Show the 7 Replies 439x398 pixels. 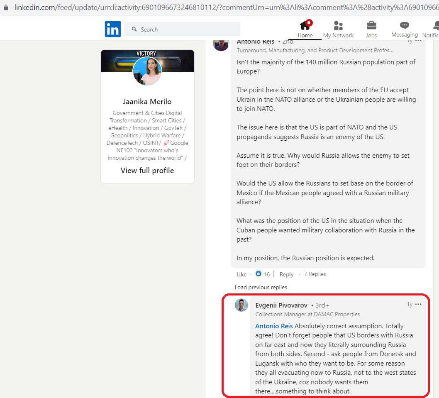point(315,274)
